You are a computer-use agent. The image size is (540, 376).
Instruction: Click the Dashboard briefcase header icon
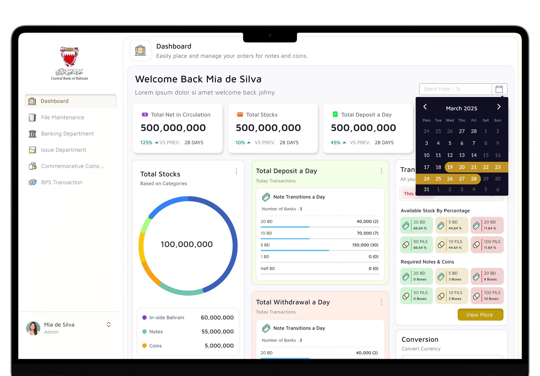(140, 50)
